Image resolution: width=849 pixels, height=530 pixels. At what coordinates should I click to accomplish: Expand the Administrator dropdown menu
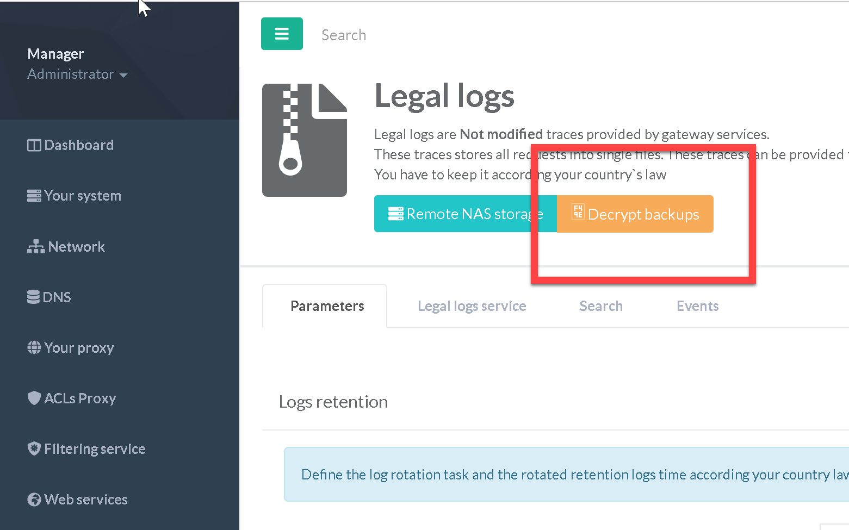point(77,74)
